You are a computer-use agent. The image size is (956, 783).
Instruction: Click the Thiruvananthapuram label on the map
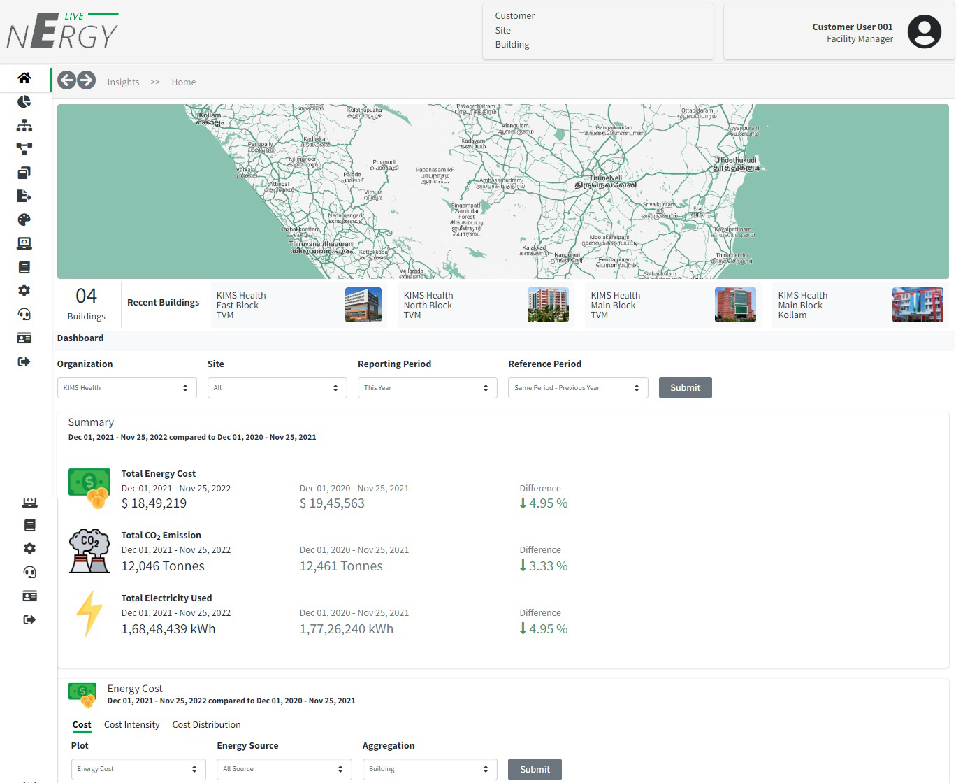pos(321,247)
